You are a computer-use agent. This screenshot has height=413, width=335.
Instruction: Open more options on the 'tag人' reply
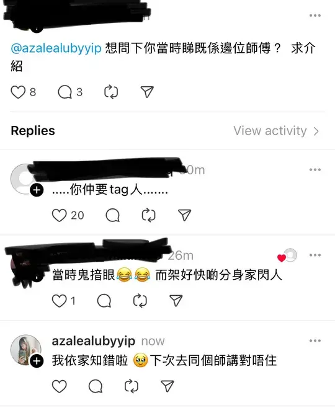click(x=315, y=170)
